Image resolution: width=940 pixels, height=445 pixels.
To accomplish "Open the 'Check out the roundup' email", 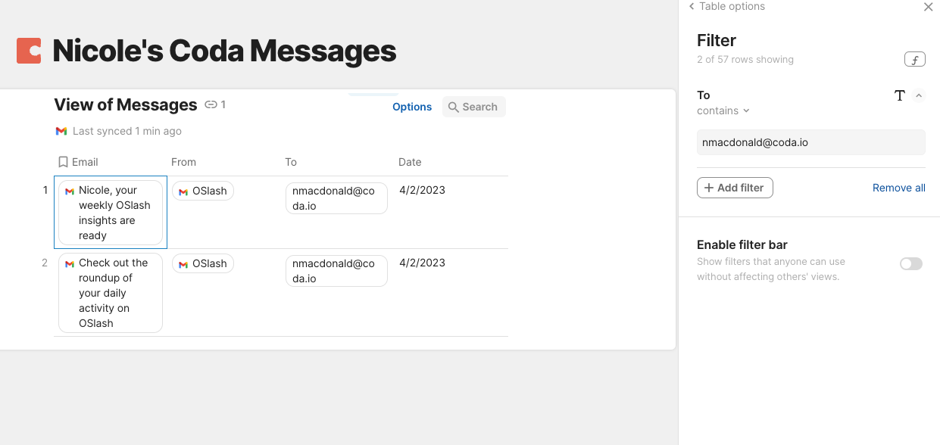I will [111, 293].
